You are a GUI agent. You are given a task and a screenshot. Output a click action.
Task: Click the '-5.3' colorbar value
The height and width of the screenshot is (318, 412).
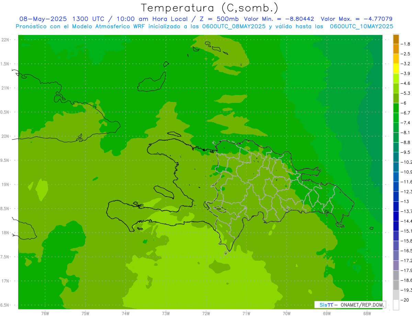pyautogui.click(x=406, y=93)
